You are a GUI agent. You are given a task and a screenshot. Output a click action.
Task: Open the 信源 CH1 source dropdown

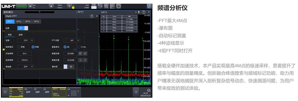tap(26, 40)
